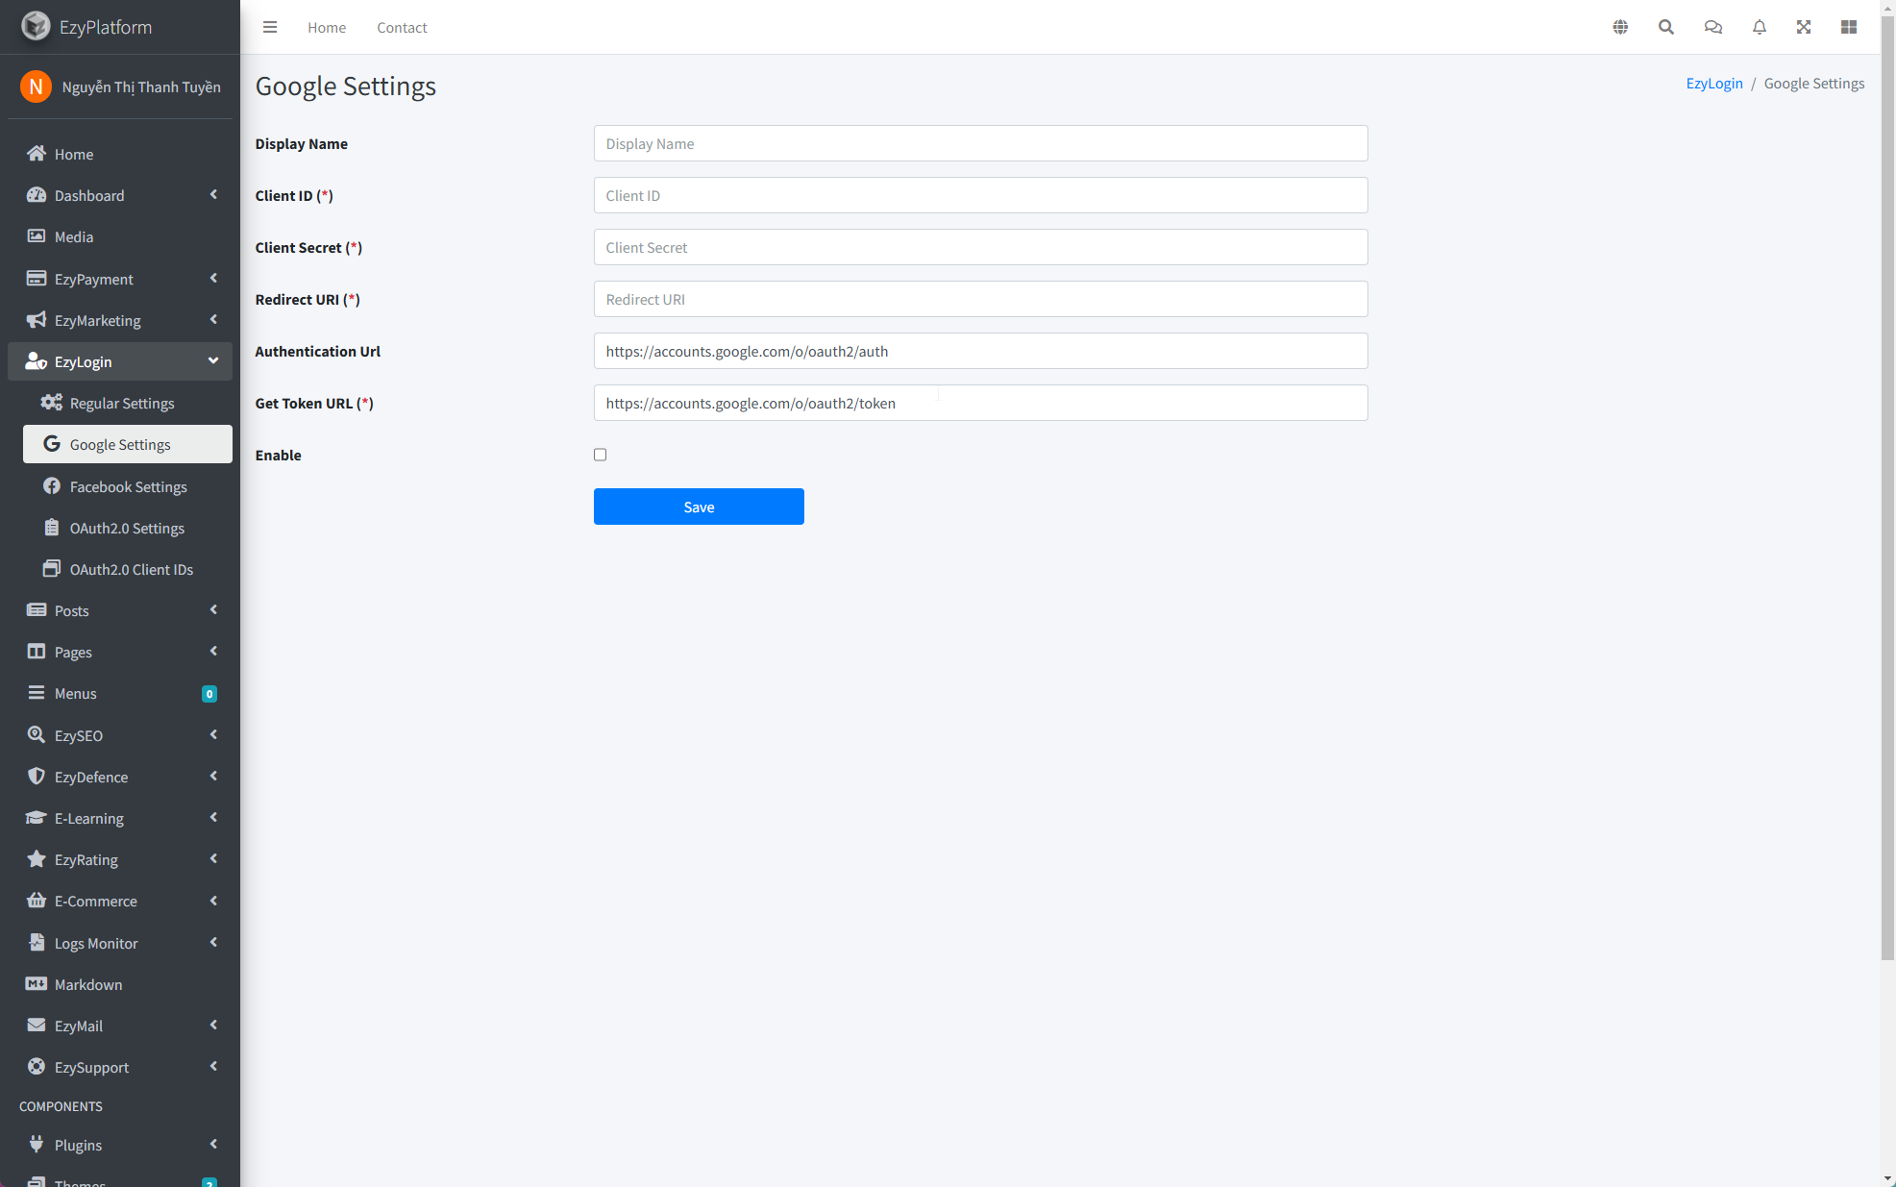
Task: Click the Menus count badge
Action: pyautogui.click(x=209, y=694)
